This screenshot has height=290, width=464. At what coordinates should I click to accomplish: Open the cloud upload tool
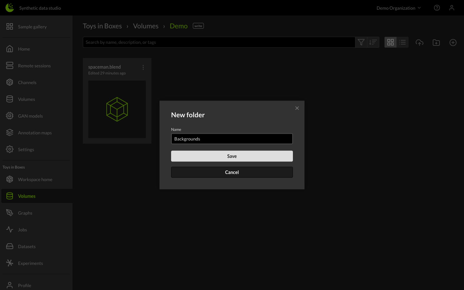pyautogui.click(x=420, y=42)
